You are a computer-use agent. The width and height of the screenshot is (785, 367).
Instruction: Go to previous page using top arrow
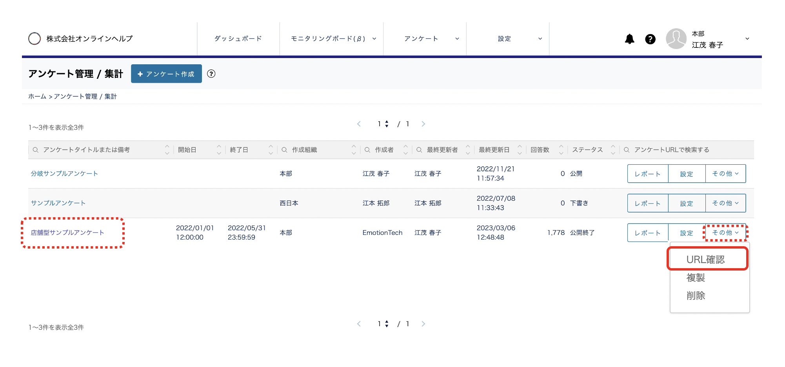pyautogui.click(x=359, y=124)
